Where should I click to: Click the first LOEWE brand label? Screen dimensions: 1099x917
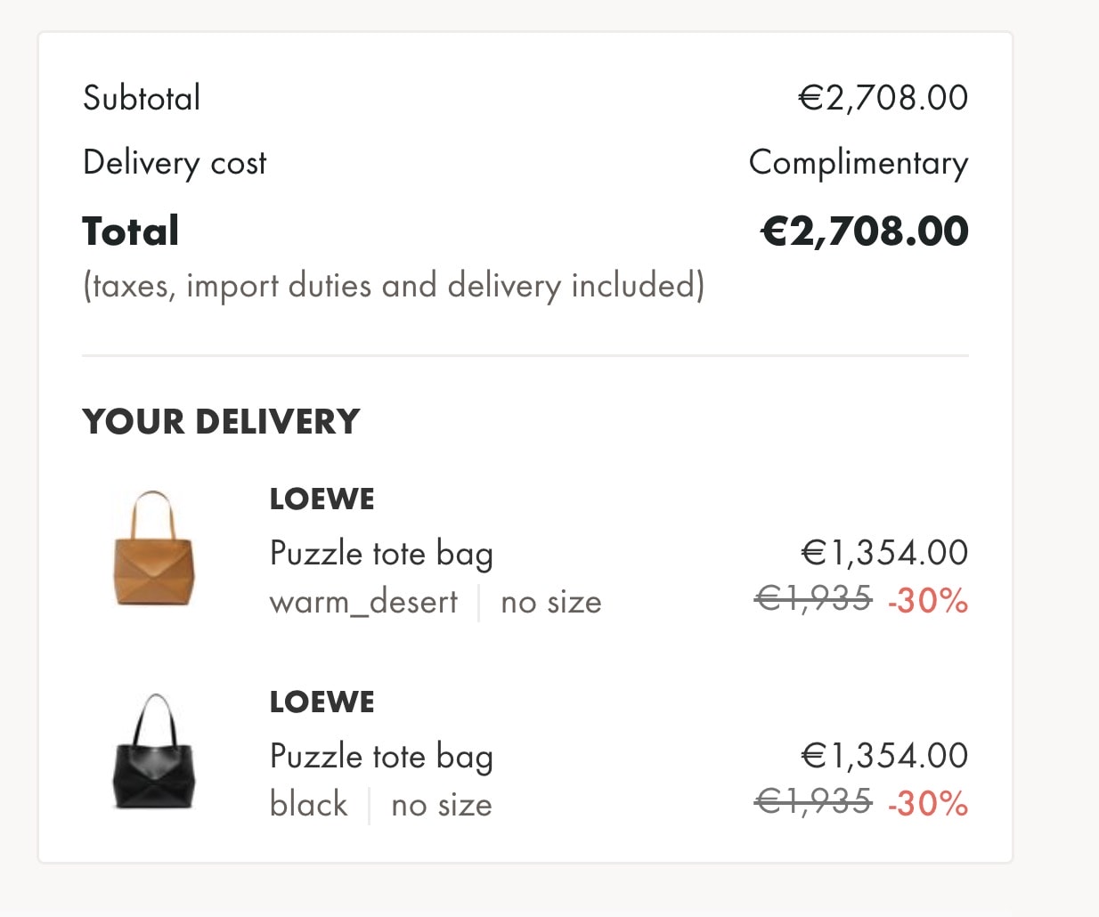(x=322, y=499)
